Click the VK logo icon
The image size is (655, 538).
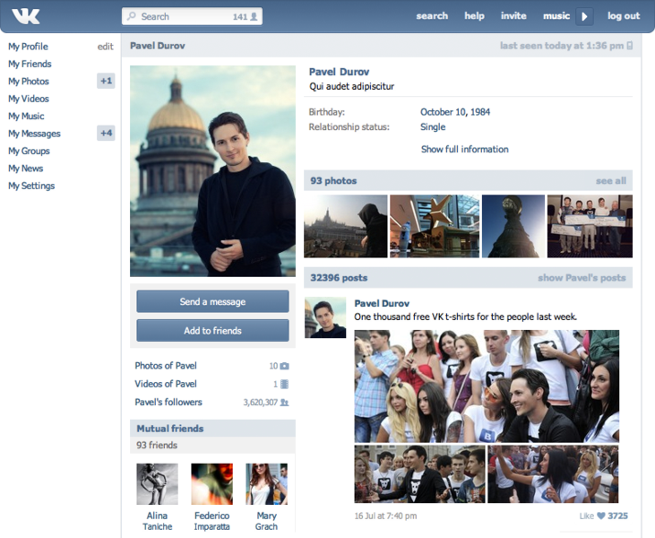26,15
